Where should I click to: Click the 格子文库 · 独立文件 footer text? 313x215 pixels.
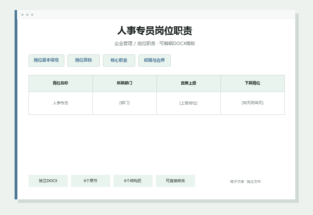tap(245, 182)
